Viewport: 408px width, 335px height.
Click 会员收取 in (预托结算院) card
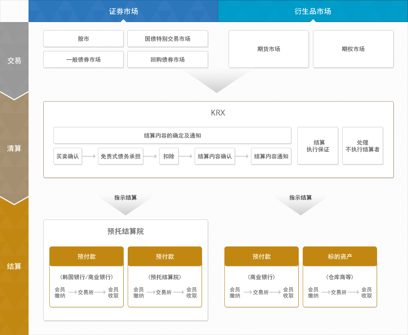pyautogui.click(x=191, y=292)
